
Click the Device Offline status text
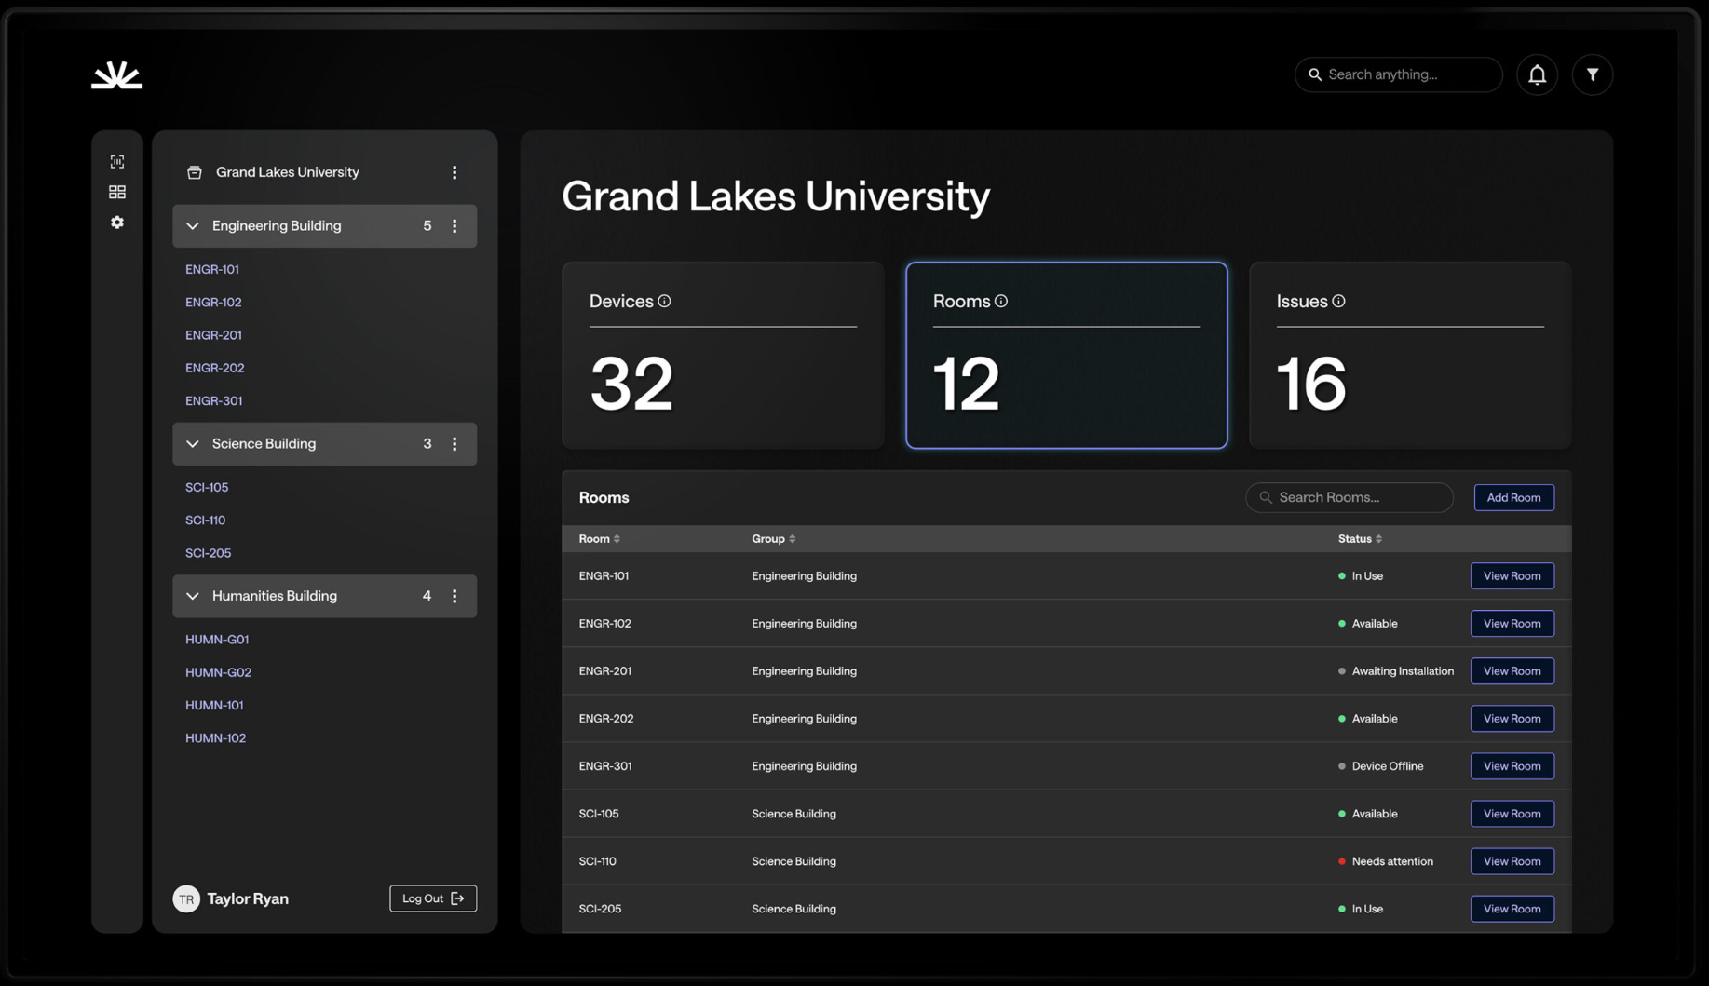(x=1388, y=766)
